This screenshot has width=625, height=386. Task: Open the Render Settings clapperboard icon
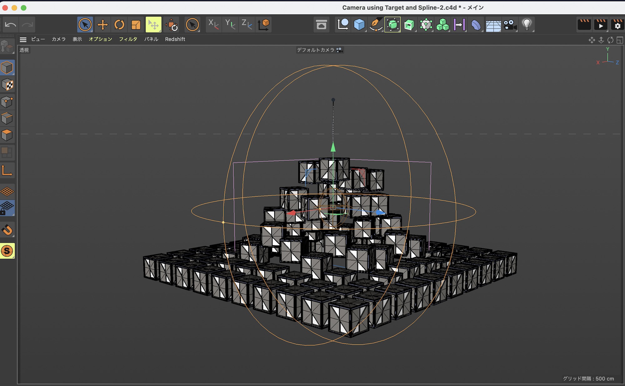[617, 24]
